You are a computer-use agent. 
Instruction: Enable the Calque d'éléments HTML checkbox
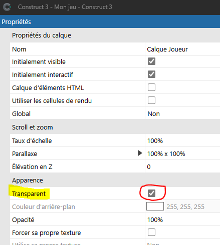151,87
